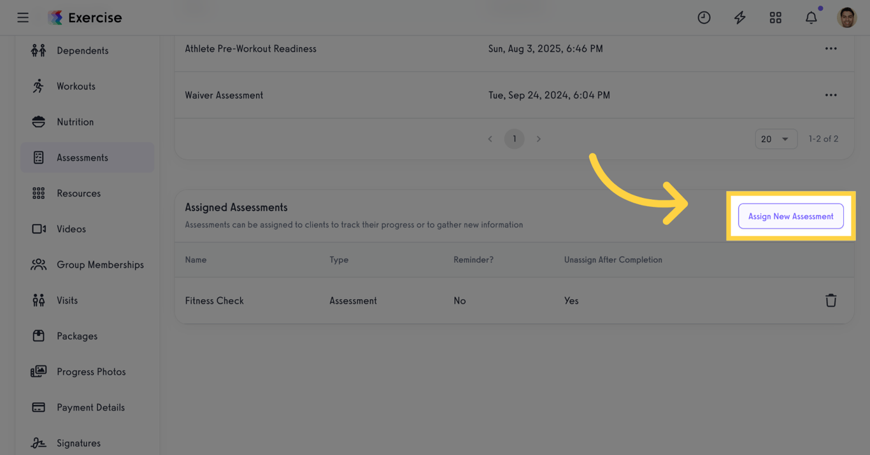Click the Exercise logo
The height and width of the screenshot is (455, 870).
click(x=85, y=17)
